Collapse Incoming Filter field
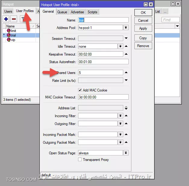 126,116
